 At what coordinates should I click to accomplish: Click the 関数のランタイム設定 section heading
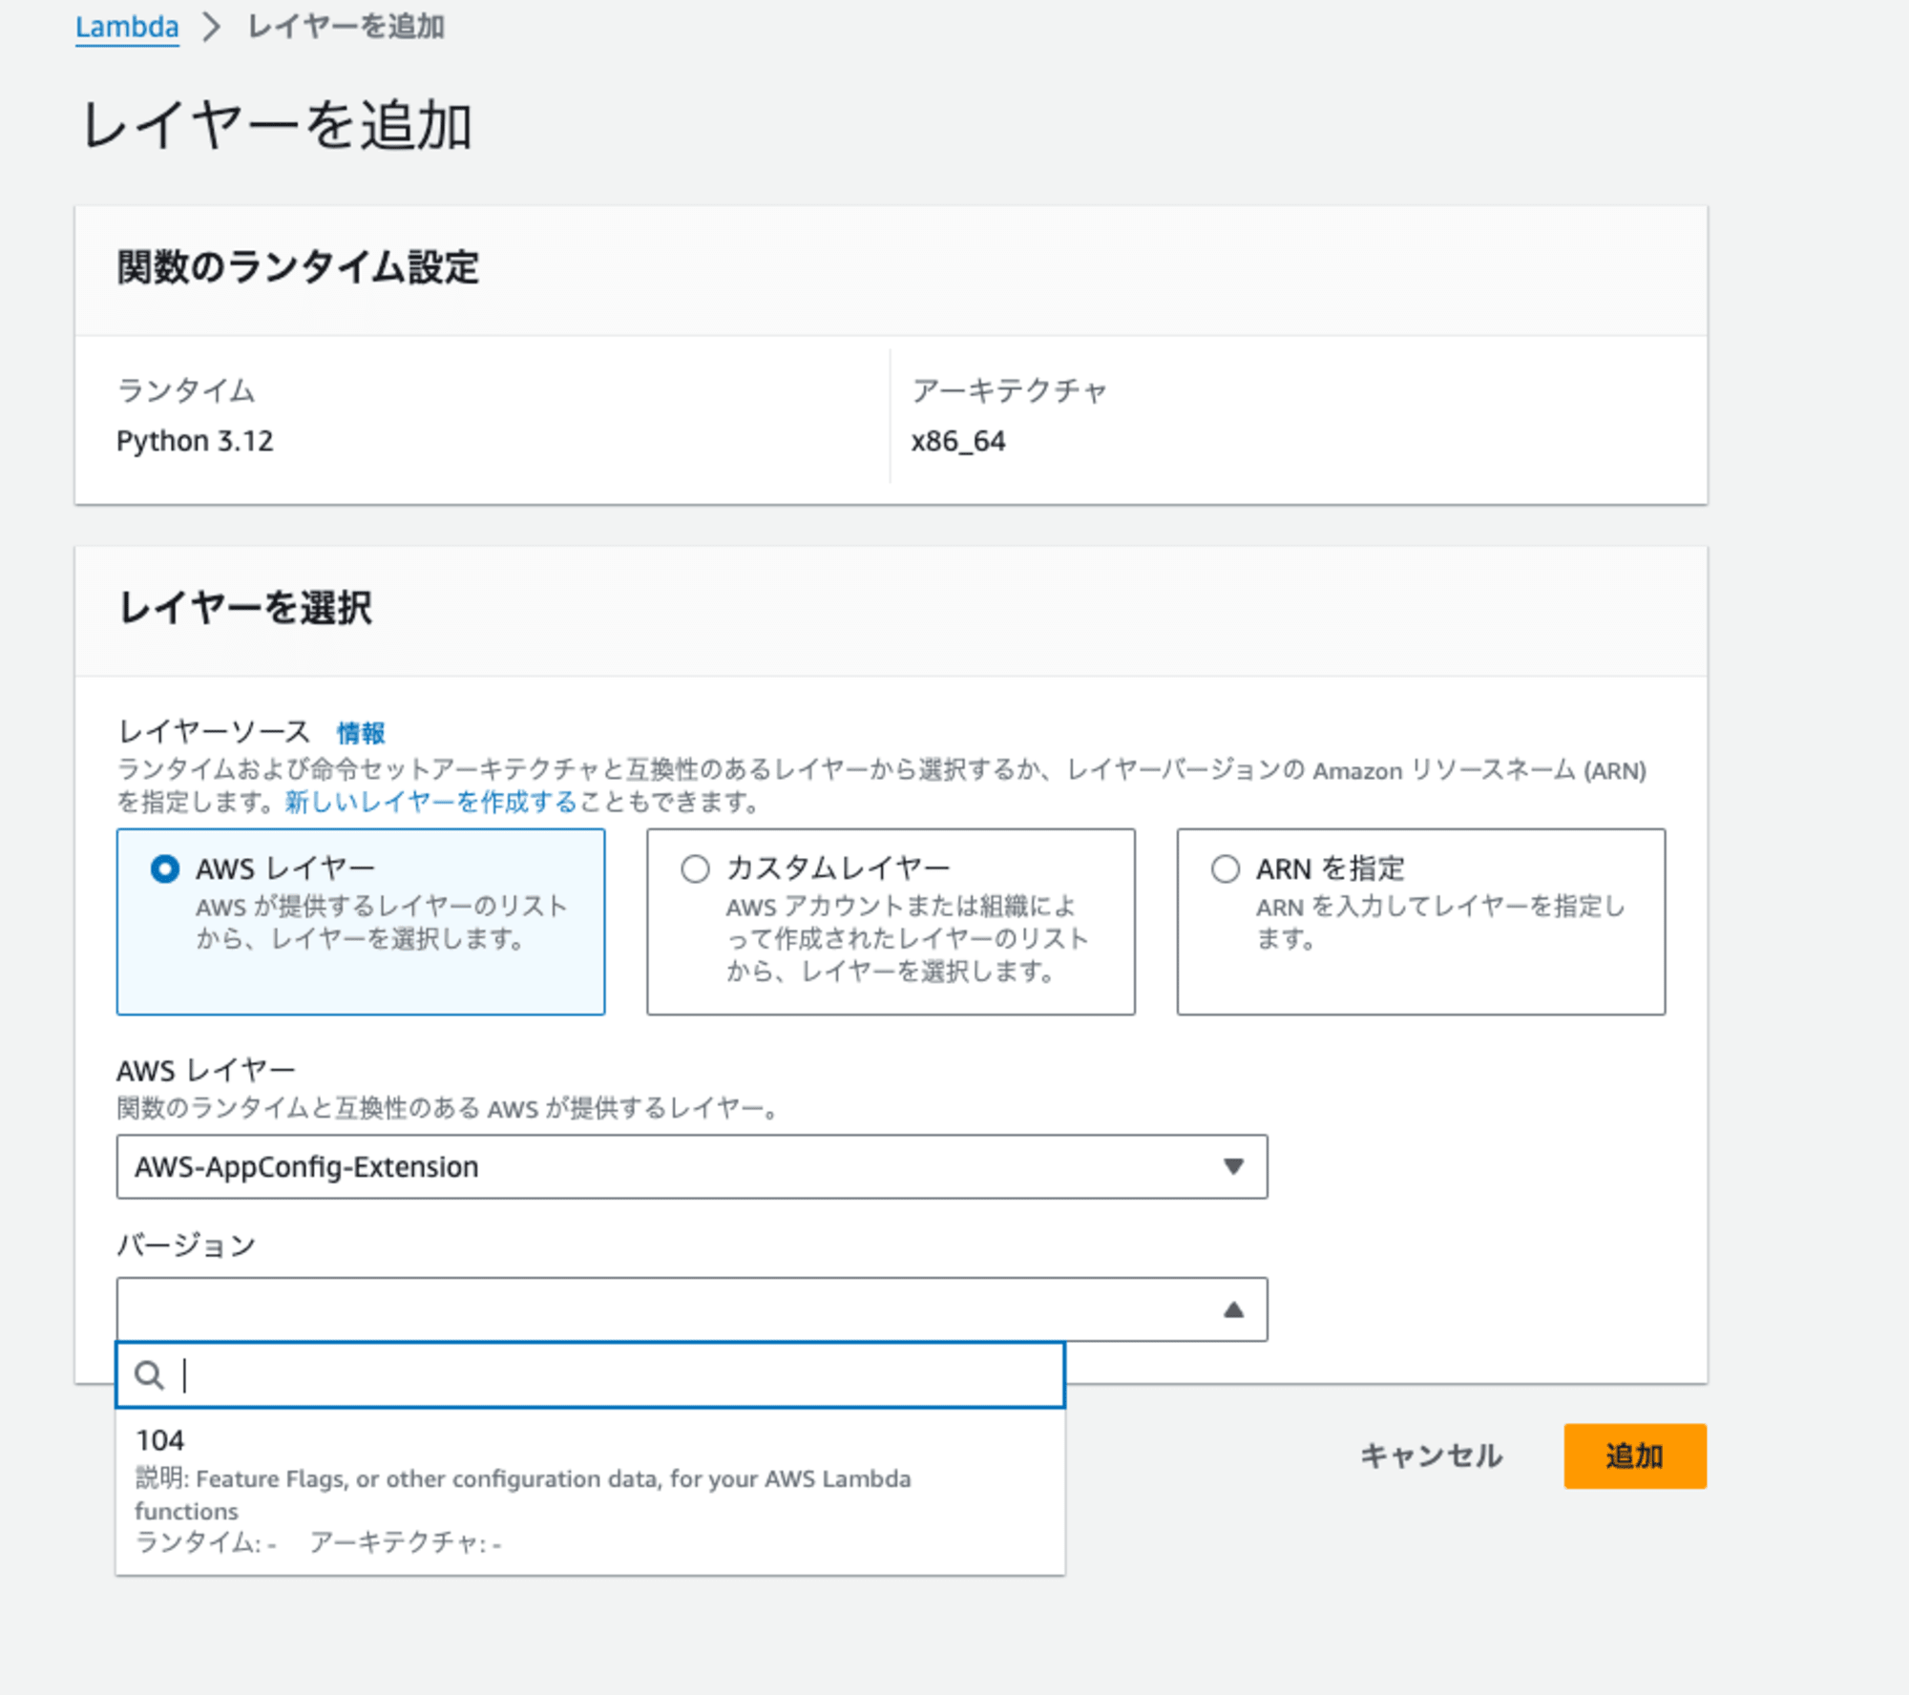(x=298, y=267)
